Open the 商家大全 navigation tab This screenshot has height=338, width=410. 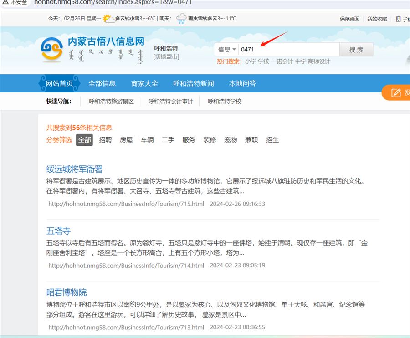(144, 83)
